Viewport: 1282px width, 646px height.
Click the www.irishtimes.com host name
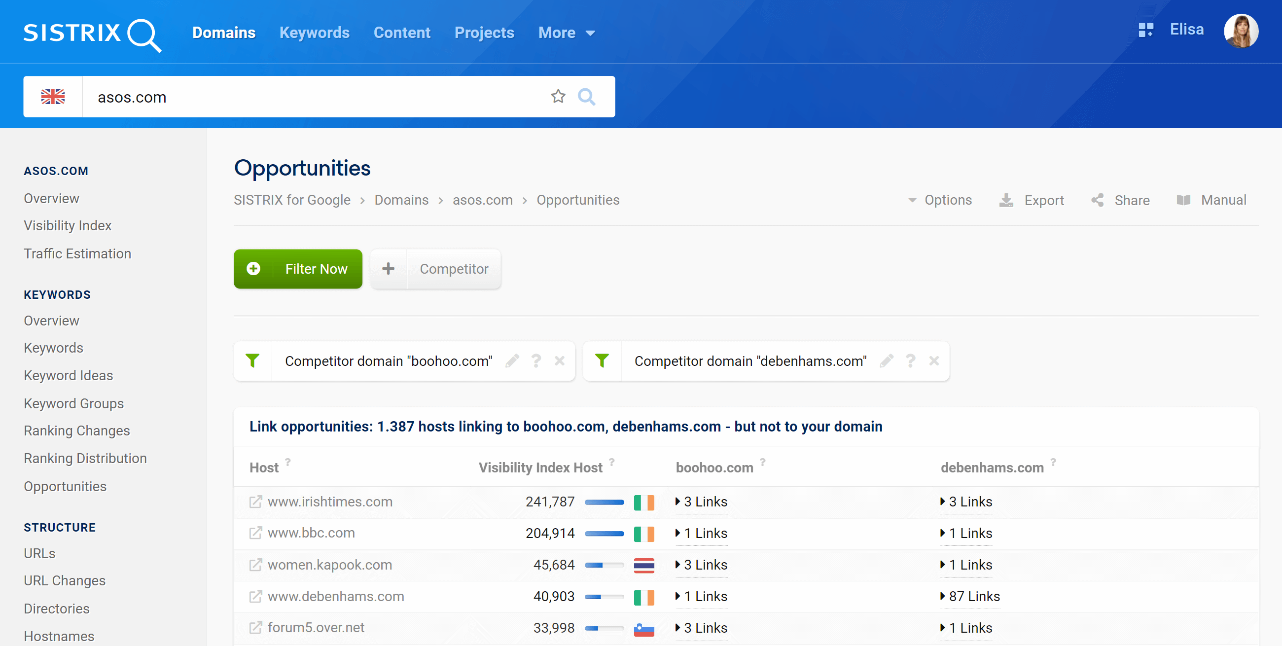(330, 502)
